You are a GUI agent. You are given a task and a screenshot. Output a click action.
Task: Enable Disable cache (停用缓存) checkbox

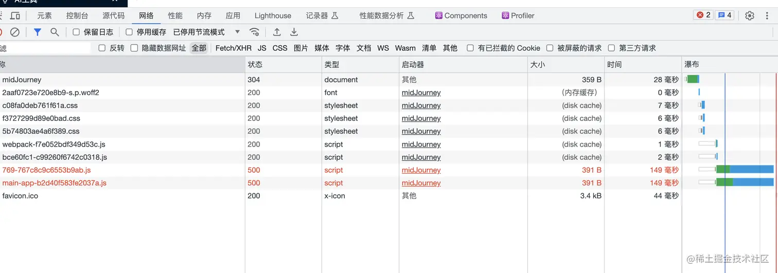tap(129, 32)
